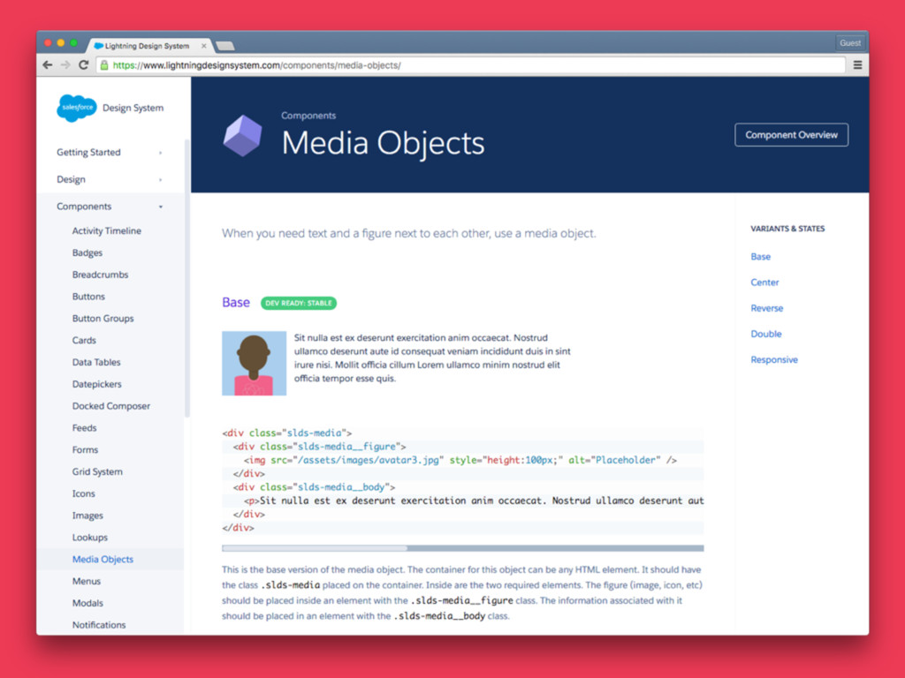Open Grid System in sidebar
This screenshot has width=905, height=678.
pyautogui.click(x=97, y=471)
